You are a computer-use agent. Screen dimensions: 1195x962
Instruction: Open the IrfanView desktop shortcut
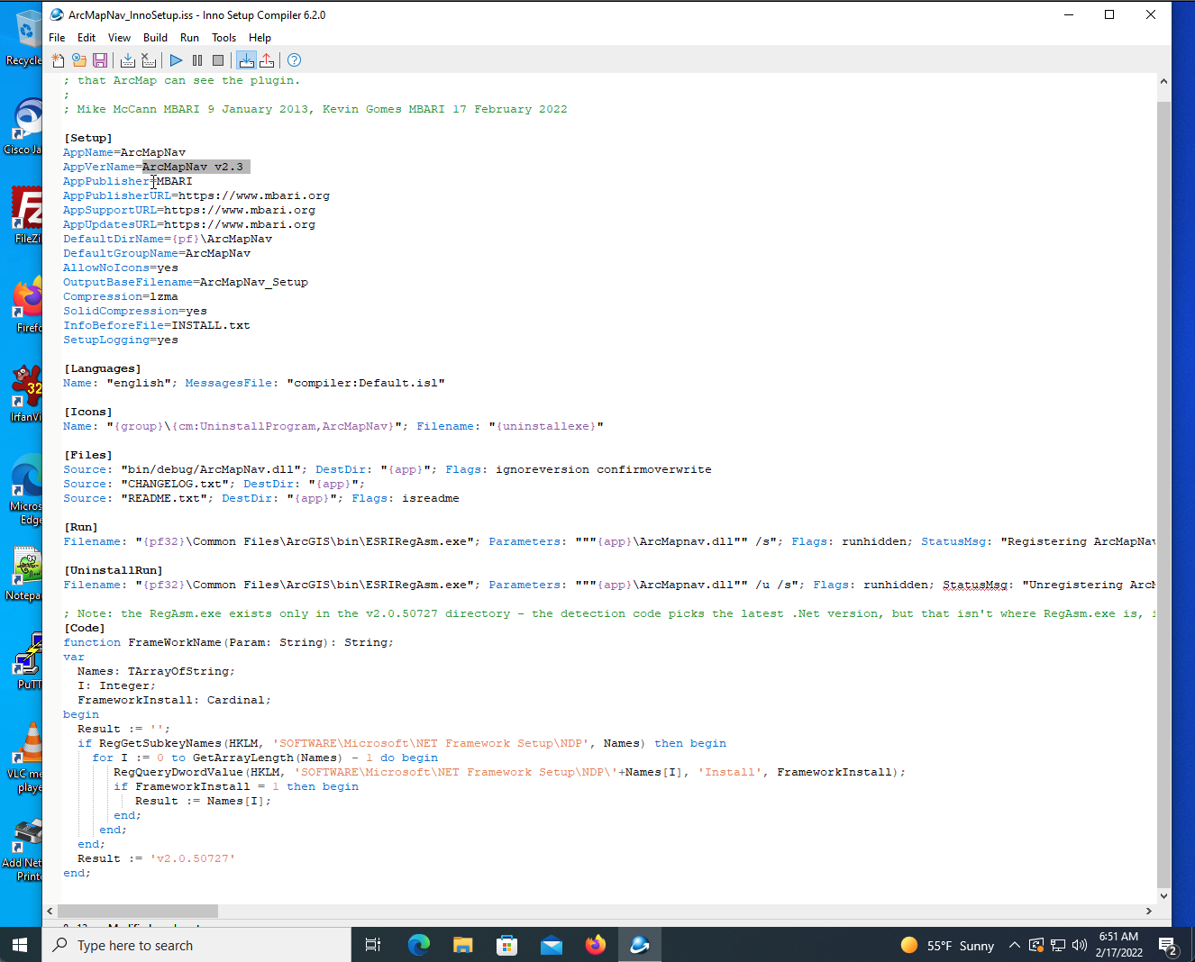click(27, 393)
